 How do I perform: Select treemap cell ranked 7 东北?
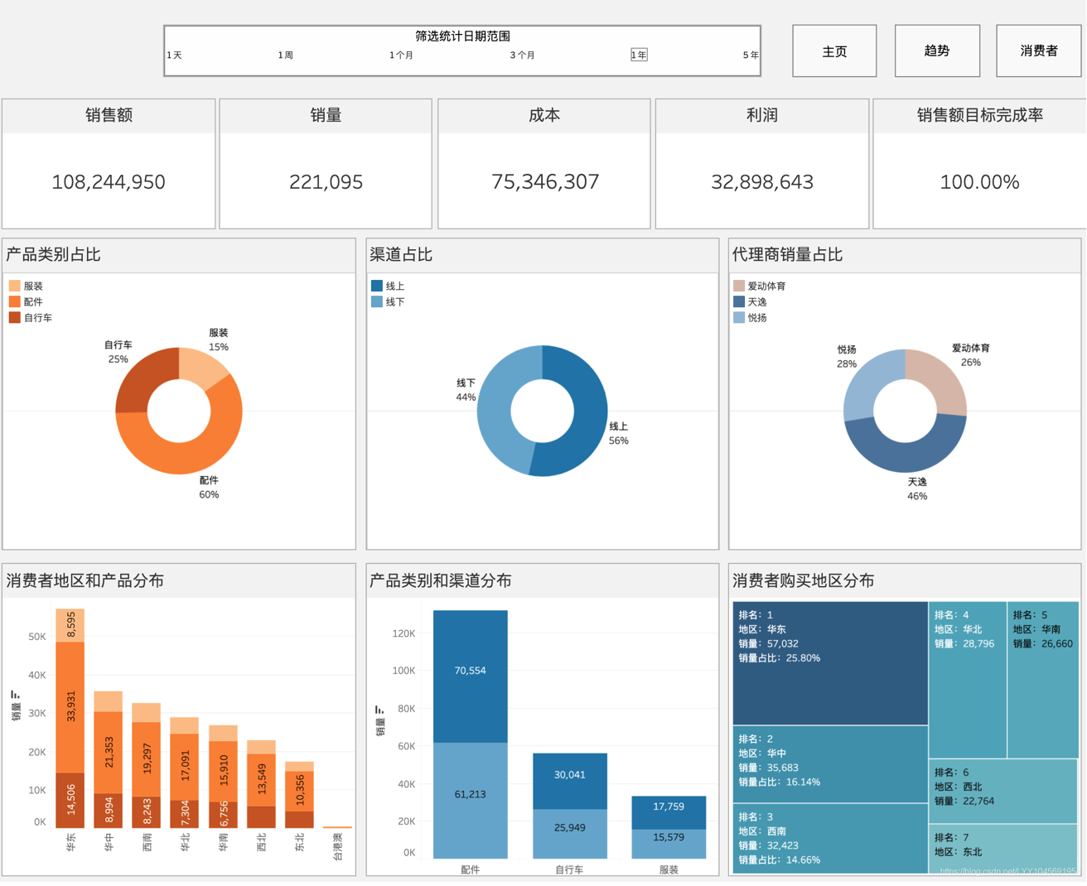point(1004,848)
